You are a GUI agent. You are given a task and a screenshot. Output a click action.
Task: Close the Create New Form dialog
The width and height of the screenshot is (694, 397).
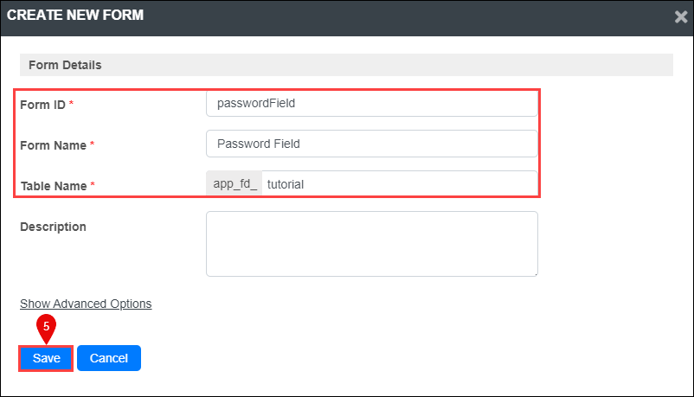click(681, 16)
